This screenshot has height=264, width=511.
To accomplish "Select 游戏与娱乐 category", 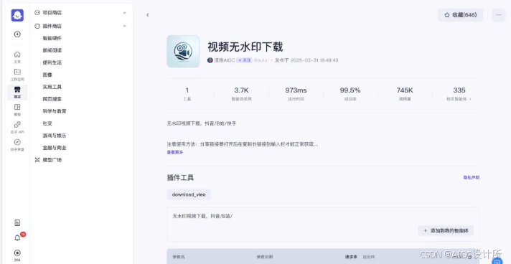I will (55, 136).
